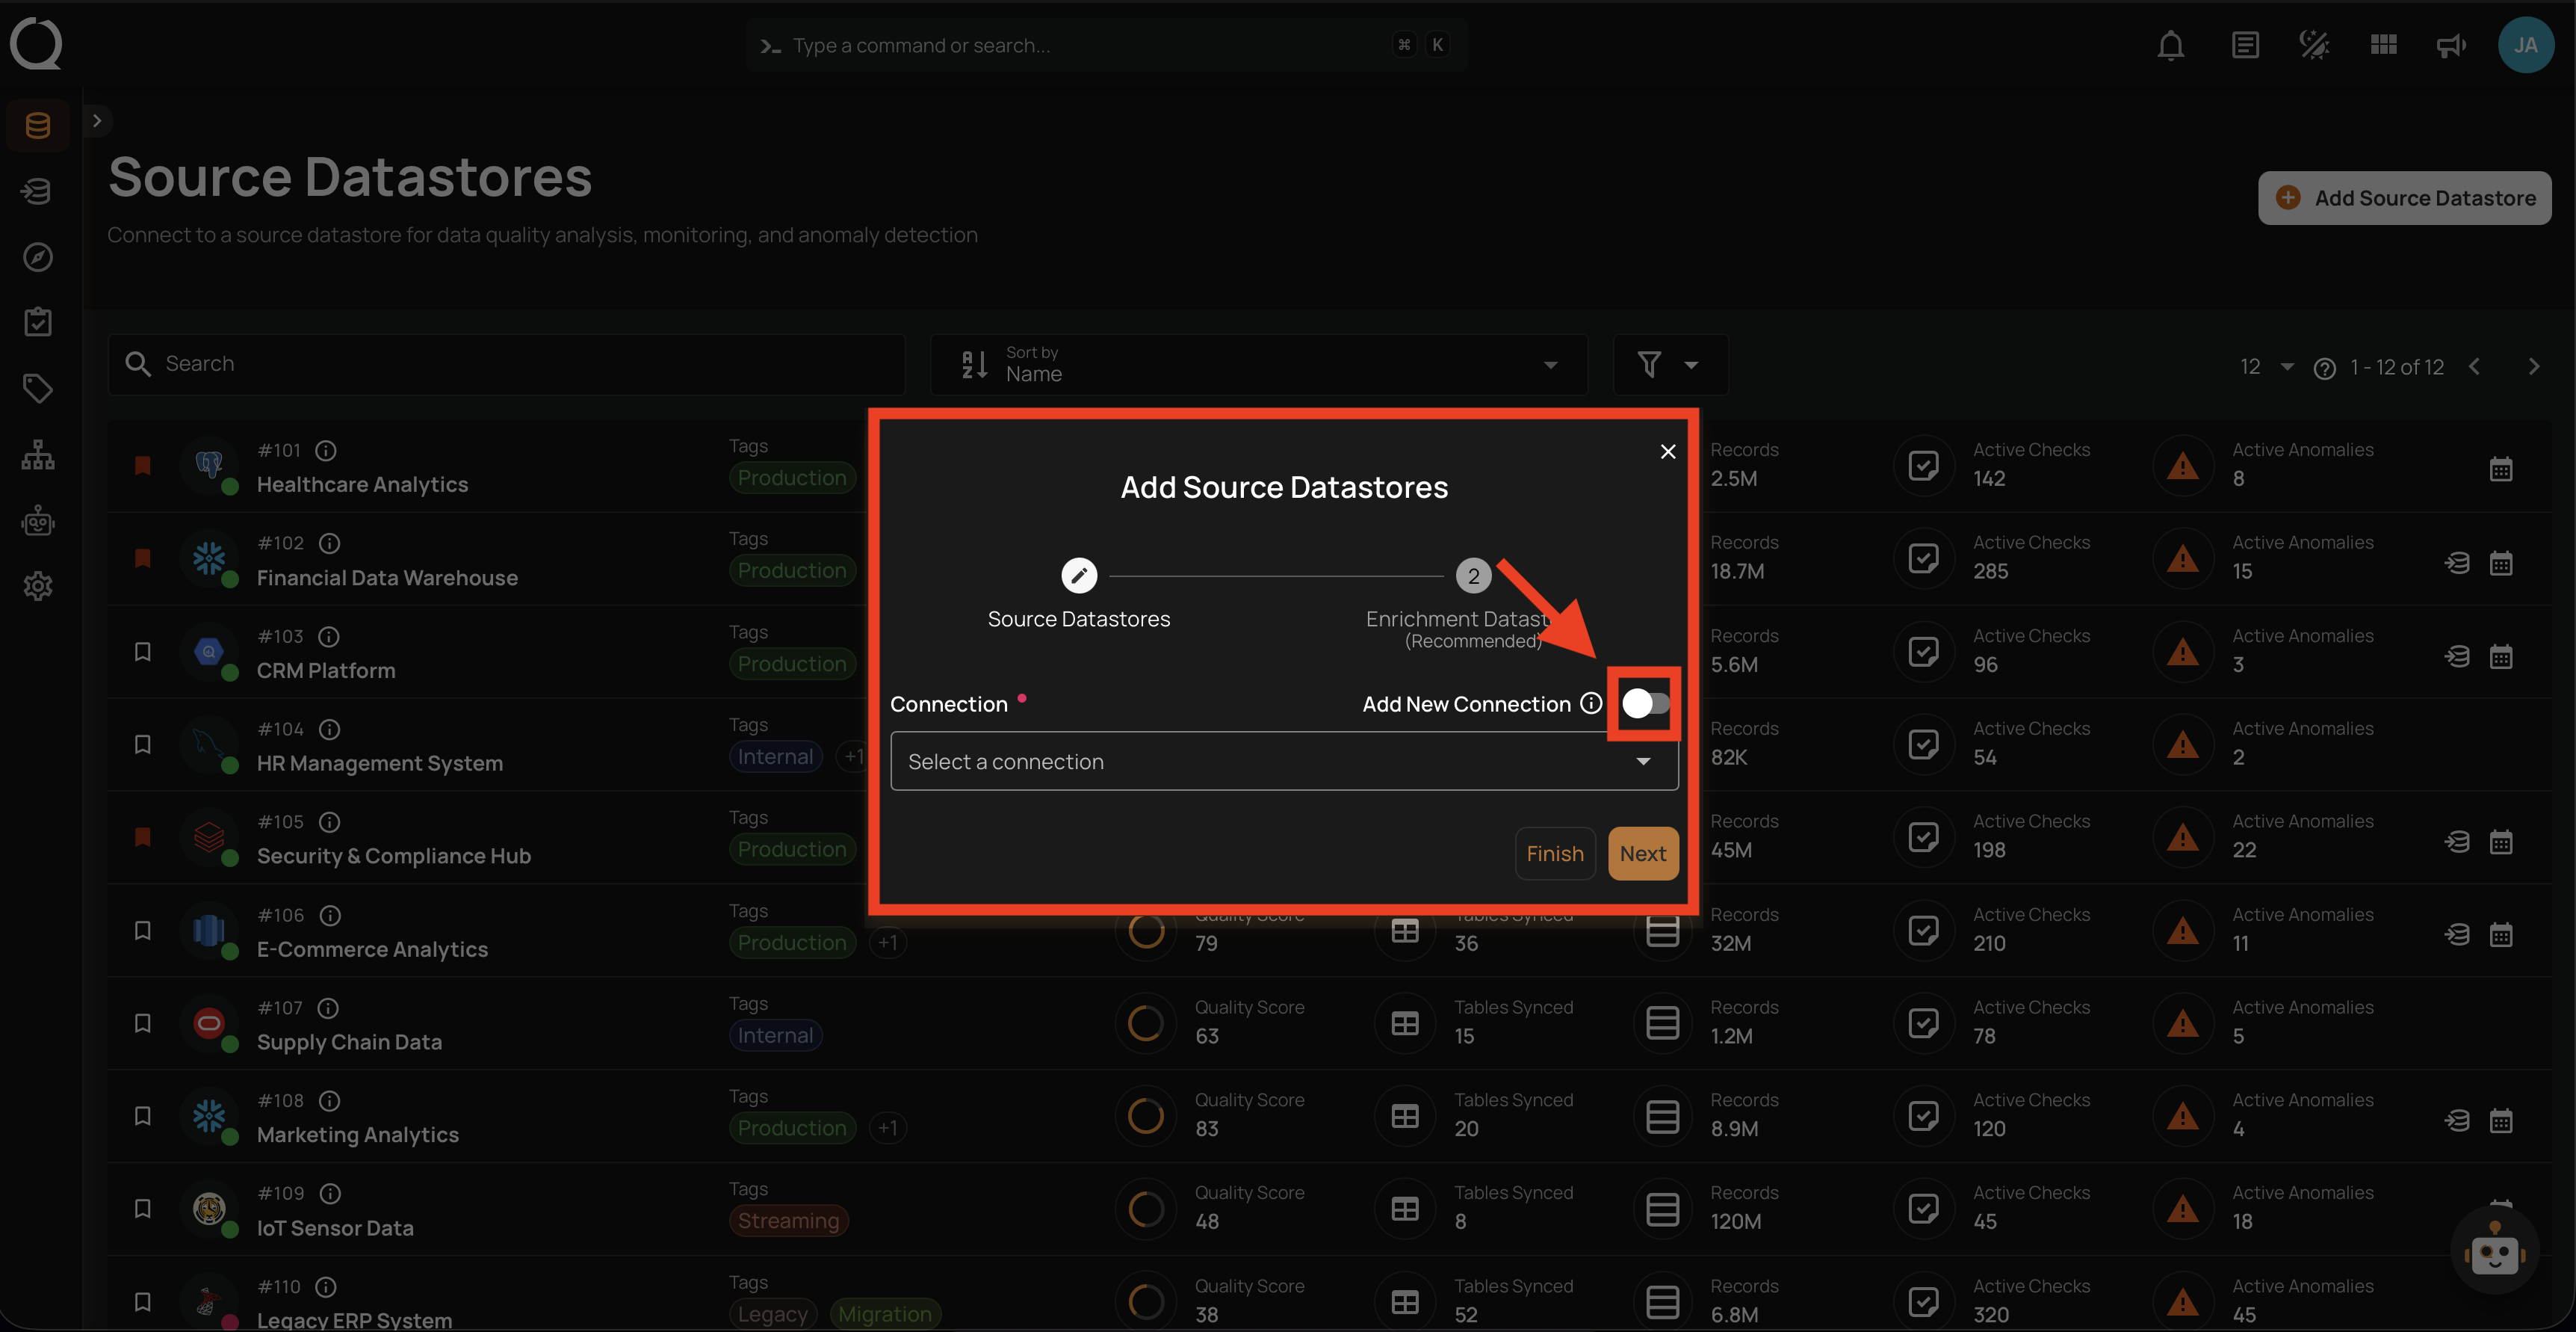Click the Next button

tap(1642, 854)
